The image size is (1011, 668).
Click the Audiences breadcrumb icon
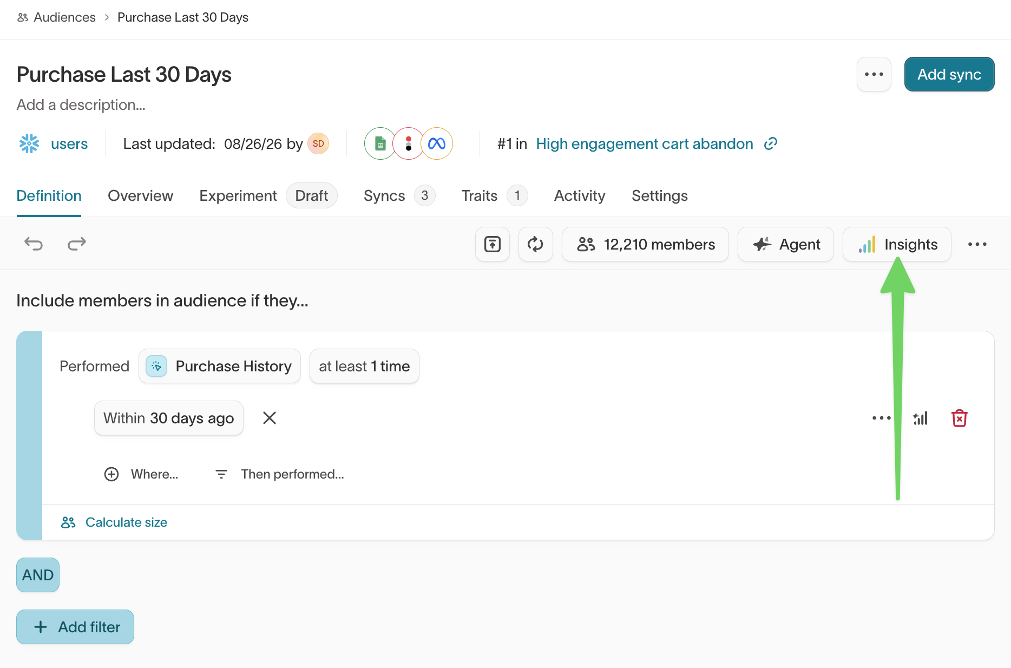[x=23, y=17]
